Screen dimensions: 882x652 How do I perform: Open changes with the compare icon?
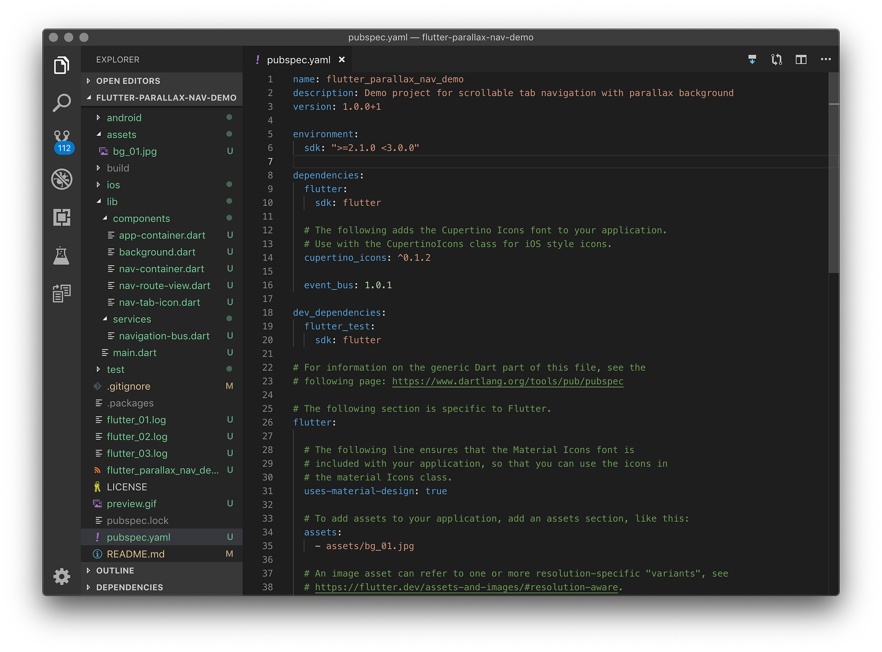pyautogui.click(x=777, y=60)
